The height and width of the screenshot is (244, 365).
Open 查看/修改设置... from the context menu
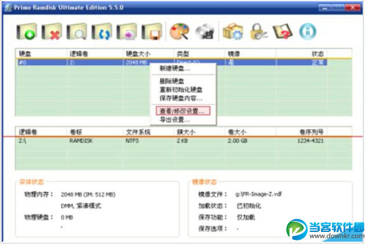(183, 111)
